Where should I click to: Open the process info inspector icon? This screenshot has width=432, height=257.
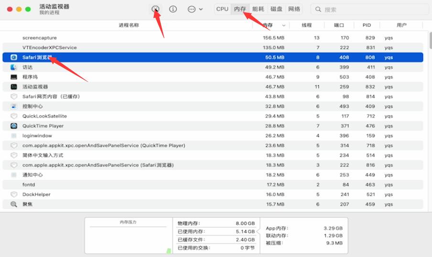(x=173, y=9)
